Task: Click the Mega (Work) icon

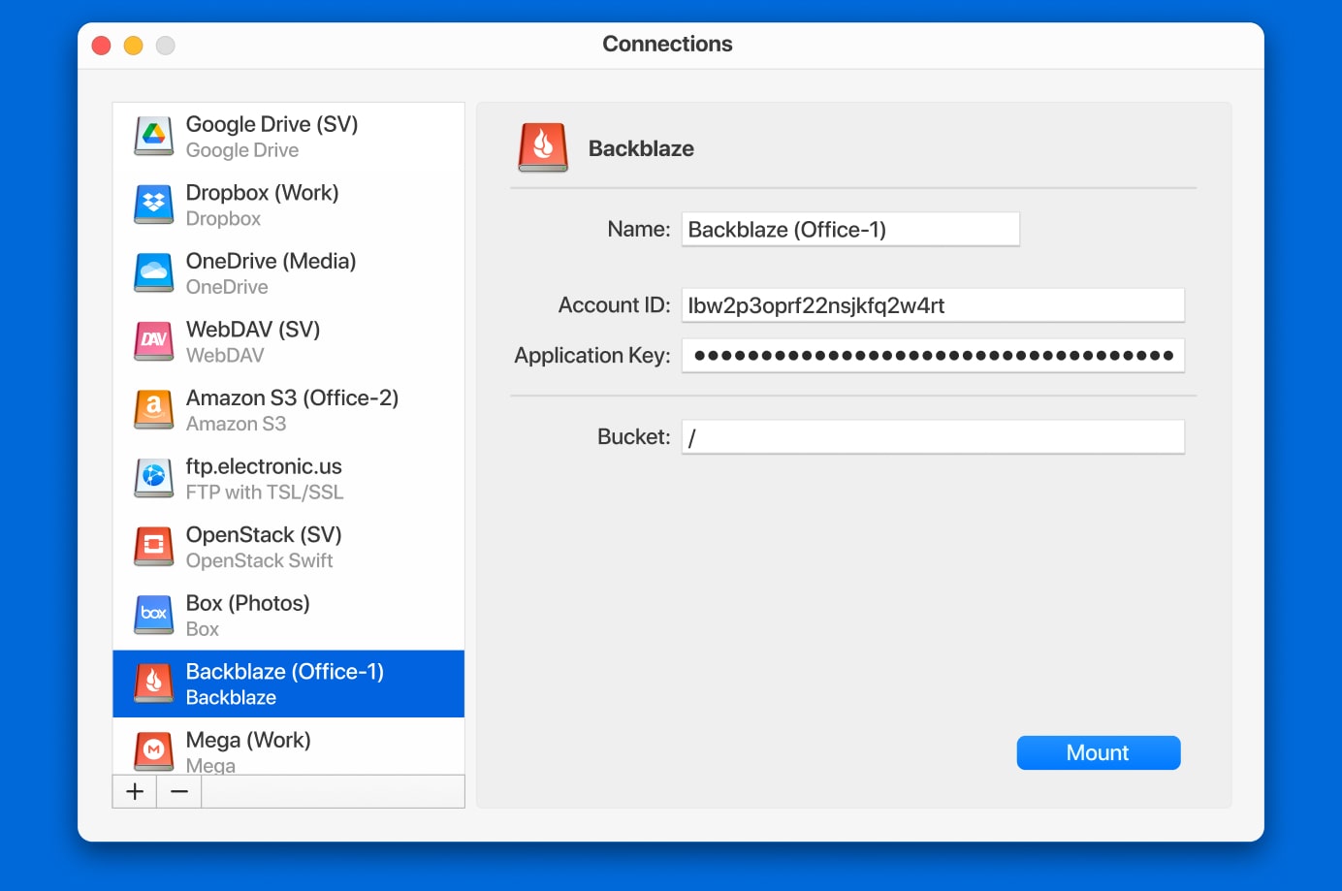Action: click(154, 751)
